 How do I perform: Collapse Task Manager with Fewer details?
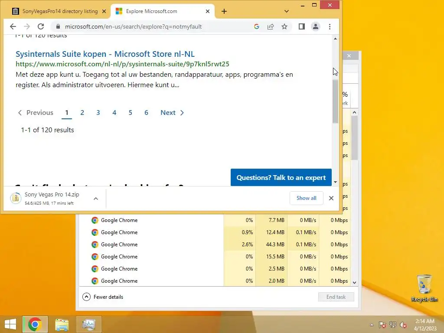coord(103,297)
